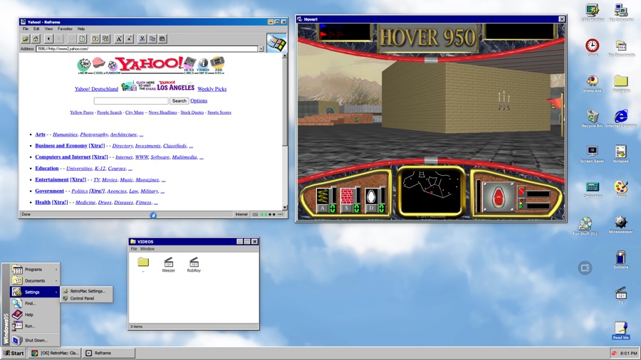Open the Weekly Picks link

coord(212,89)
